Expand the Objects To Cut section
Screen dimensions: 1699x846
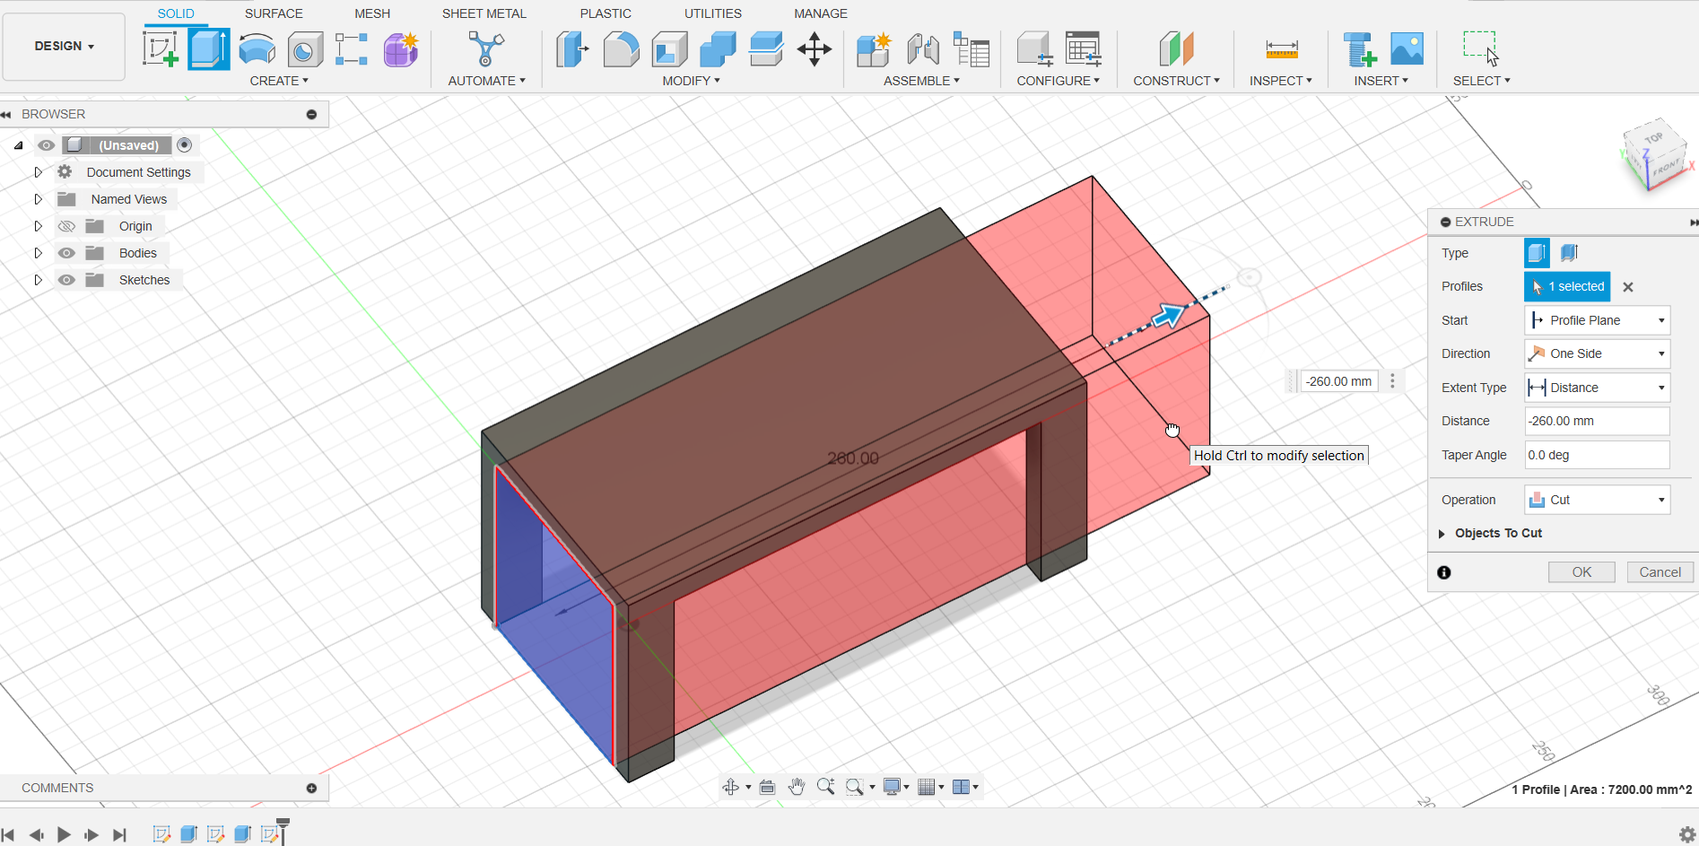(1442, 534)
